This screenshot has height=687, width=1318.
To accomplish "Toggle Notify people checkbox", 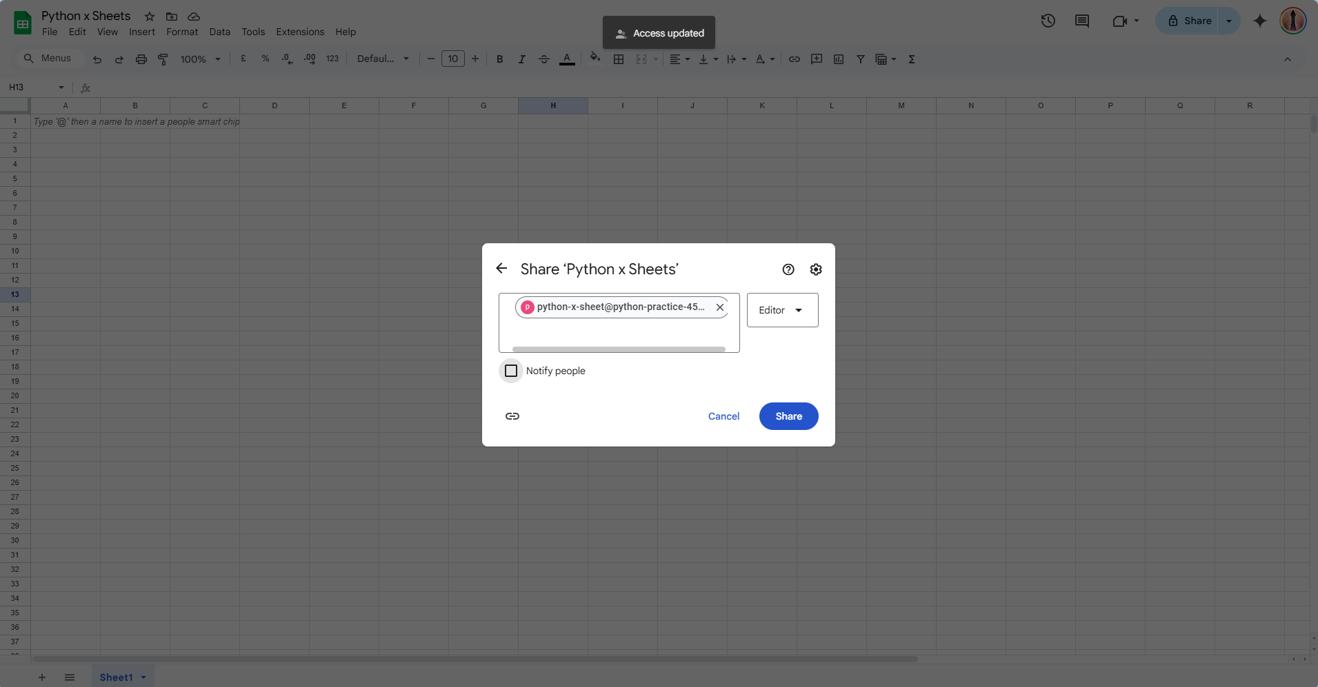I will coord(511,371).
